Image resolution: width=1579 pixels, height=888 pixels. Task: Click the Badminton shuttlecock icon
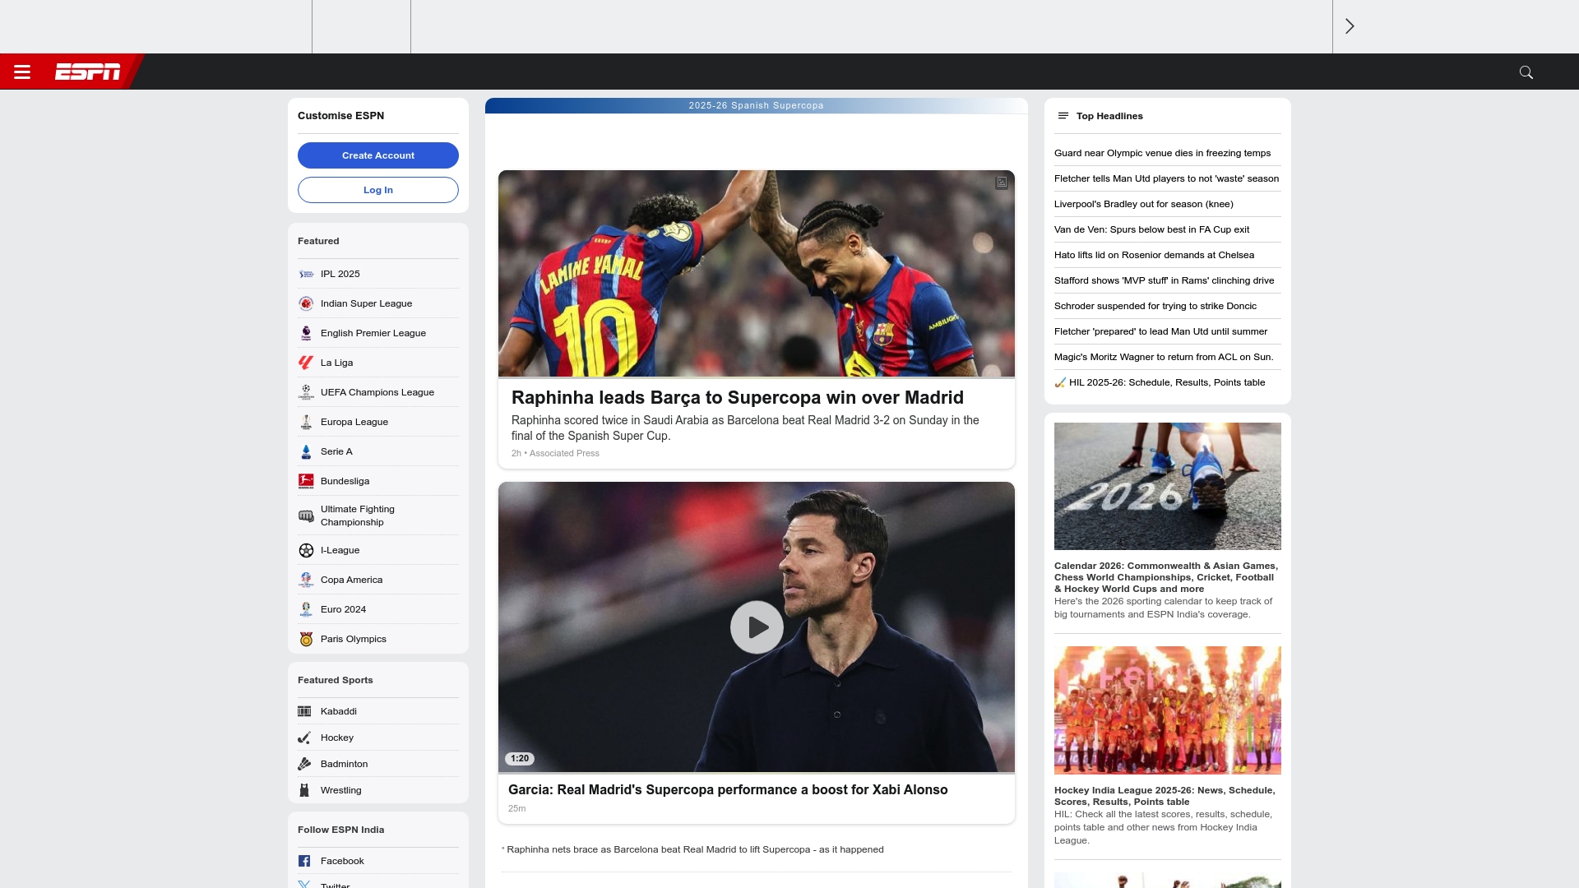coord(304,764)
